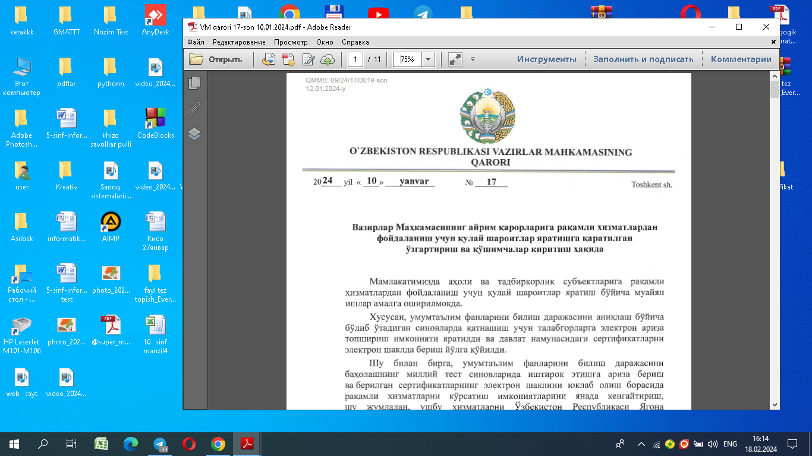Open the Layers panel in sidebar
Viewport: 812px width, 456px height.
coord(194,134)
